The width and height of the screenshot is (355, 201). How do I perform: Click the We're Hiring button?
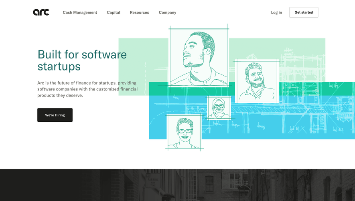tap(55, 115)
